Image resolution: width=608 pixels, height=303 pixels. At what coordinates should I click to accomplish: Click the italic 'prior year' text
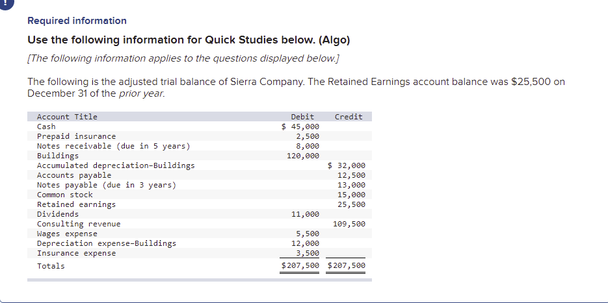click(x=142, y=93)
